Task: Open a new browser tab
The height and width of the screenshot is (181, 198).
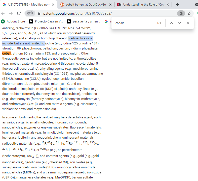Action: click(177, 5)
